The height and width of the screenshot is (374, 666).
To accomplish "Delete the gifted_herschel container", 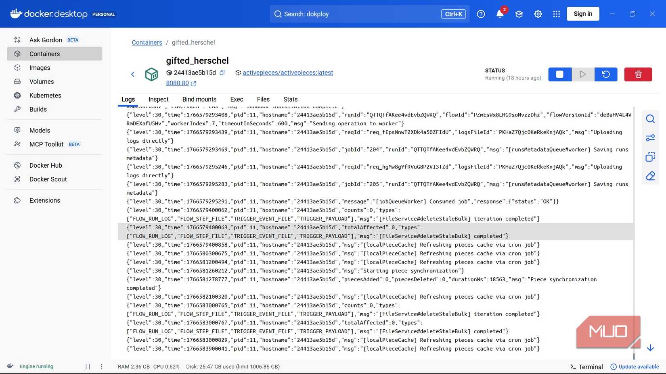I will pos(638,74).
